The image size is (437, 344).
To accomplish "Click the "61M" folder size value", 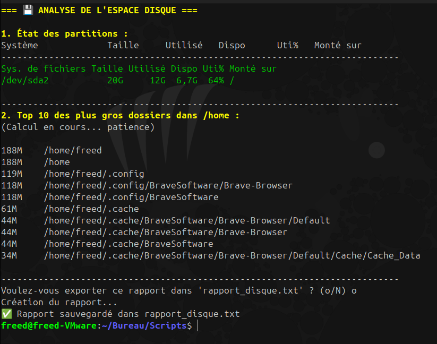I will tap(9, 209).
